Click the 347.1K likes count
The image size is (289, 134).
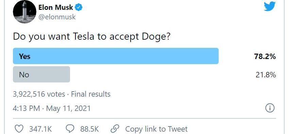point(40,129)
